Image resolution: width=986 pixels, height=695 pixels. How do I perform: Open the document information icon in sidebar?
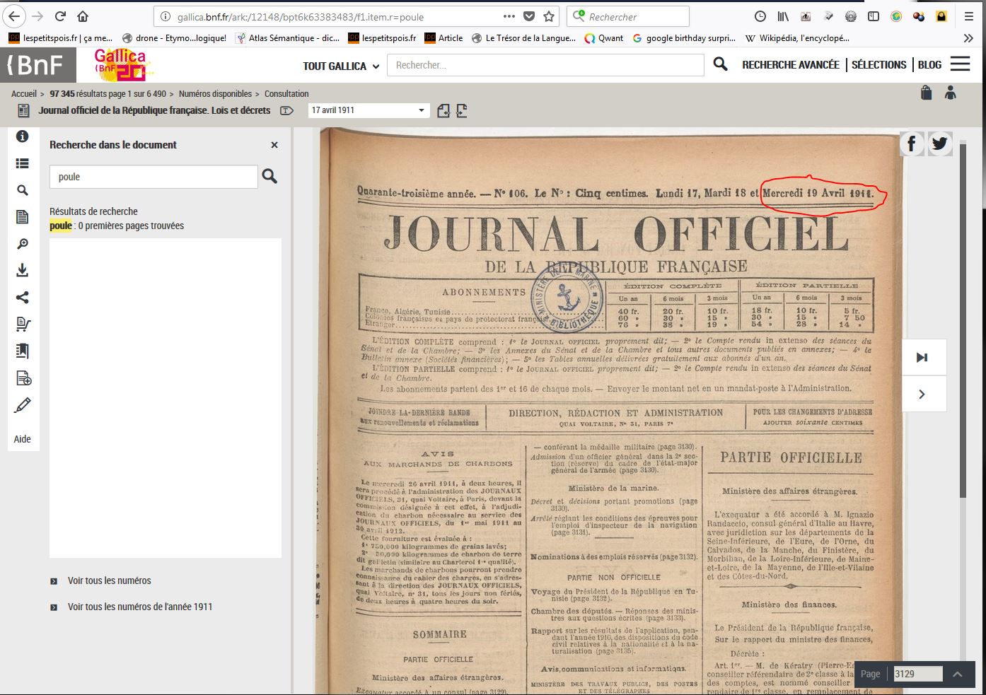coord(23,136)
